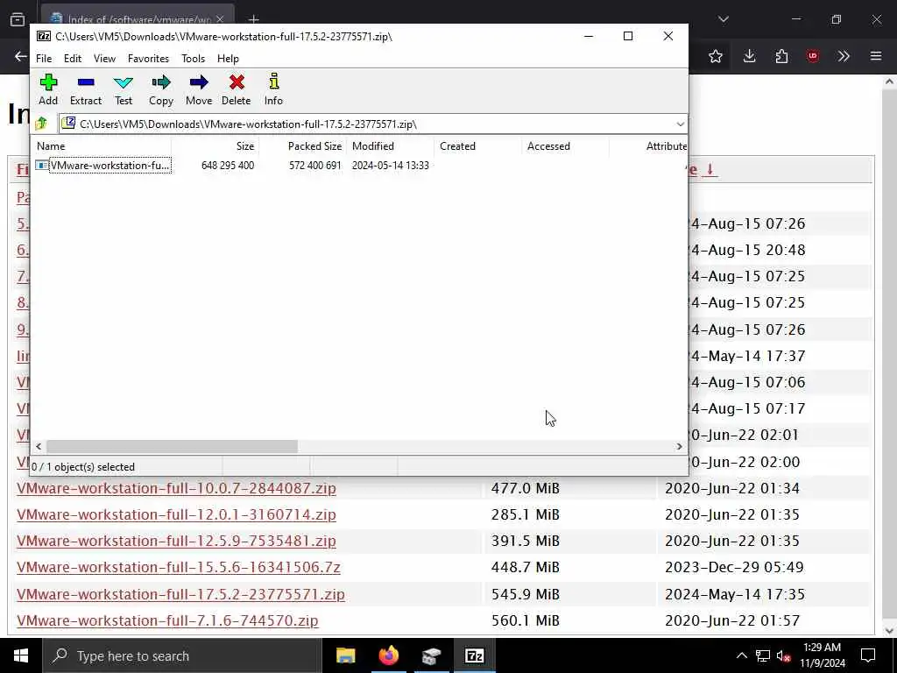The image size is (897, 673).
Task: Open the View menu
Action: (x=105, y=59)
